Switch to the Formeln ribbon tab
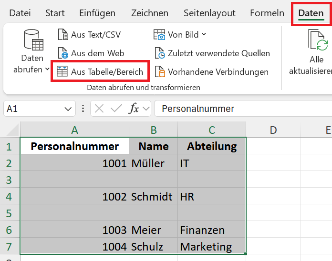332x261 pixels. (267, 13)
